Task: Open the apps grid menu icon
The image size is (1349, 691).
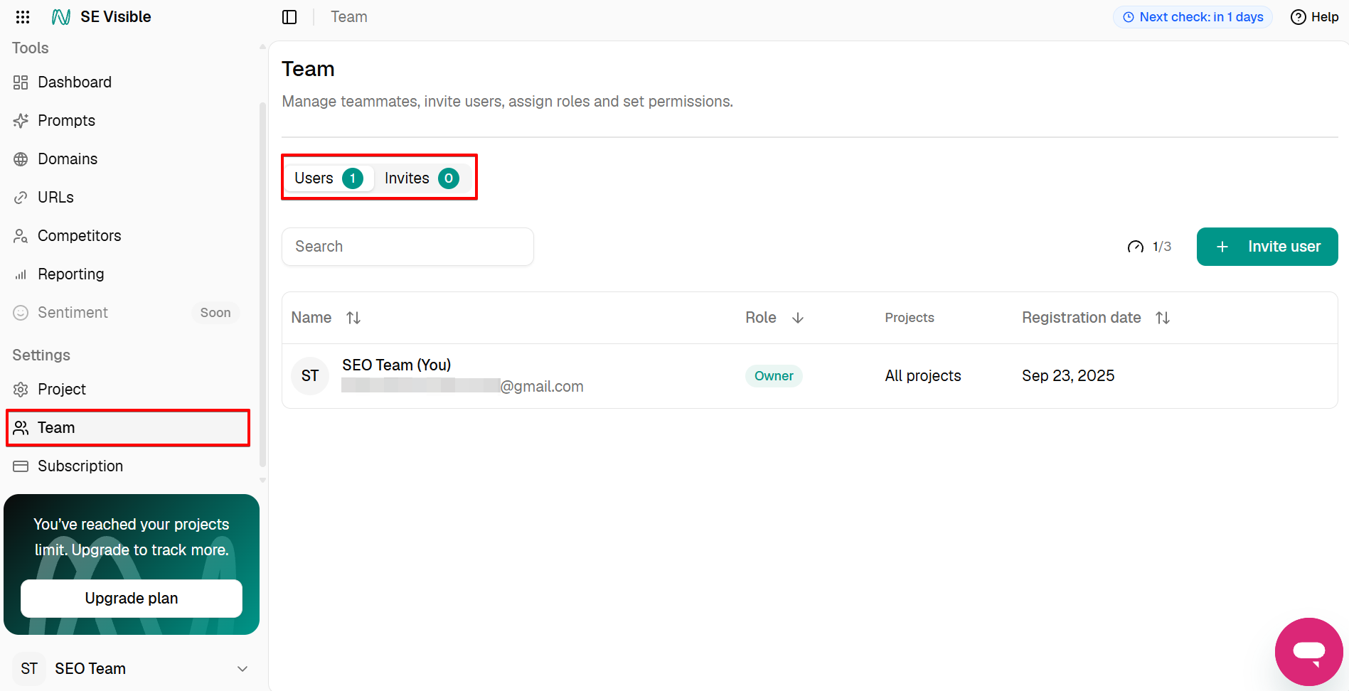Action: coord(23,17)
